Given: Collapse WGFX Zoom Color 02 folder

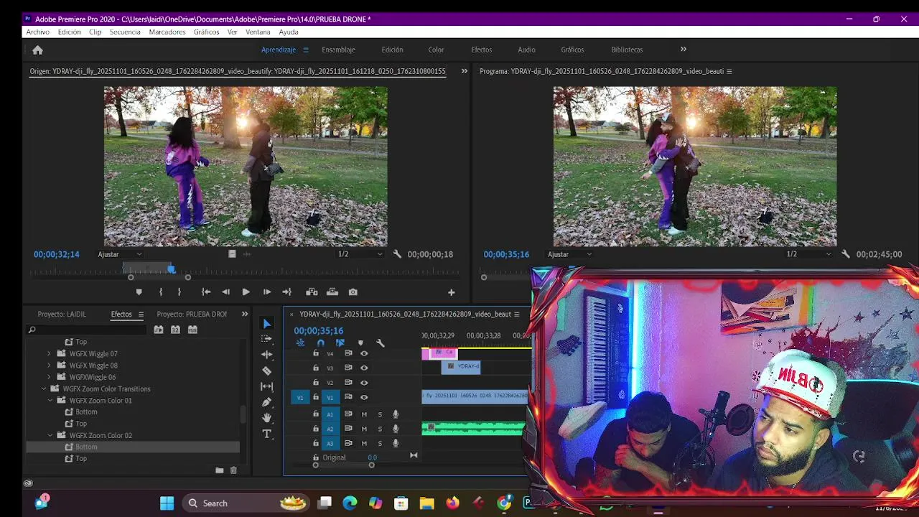Looking at the screenshot, I should point(50,435).
